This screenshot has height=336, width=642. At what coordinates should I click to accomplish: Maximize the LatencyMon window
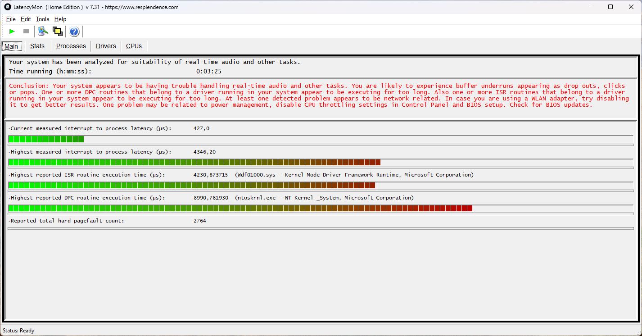point(610,7)
